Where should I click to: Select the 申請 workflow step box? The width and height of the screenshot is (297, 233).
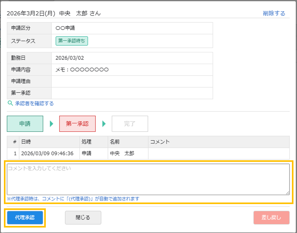[25, 124]
